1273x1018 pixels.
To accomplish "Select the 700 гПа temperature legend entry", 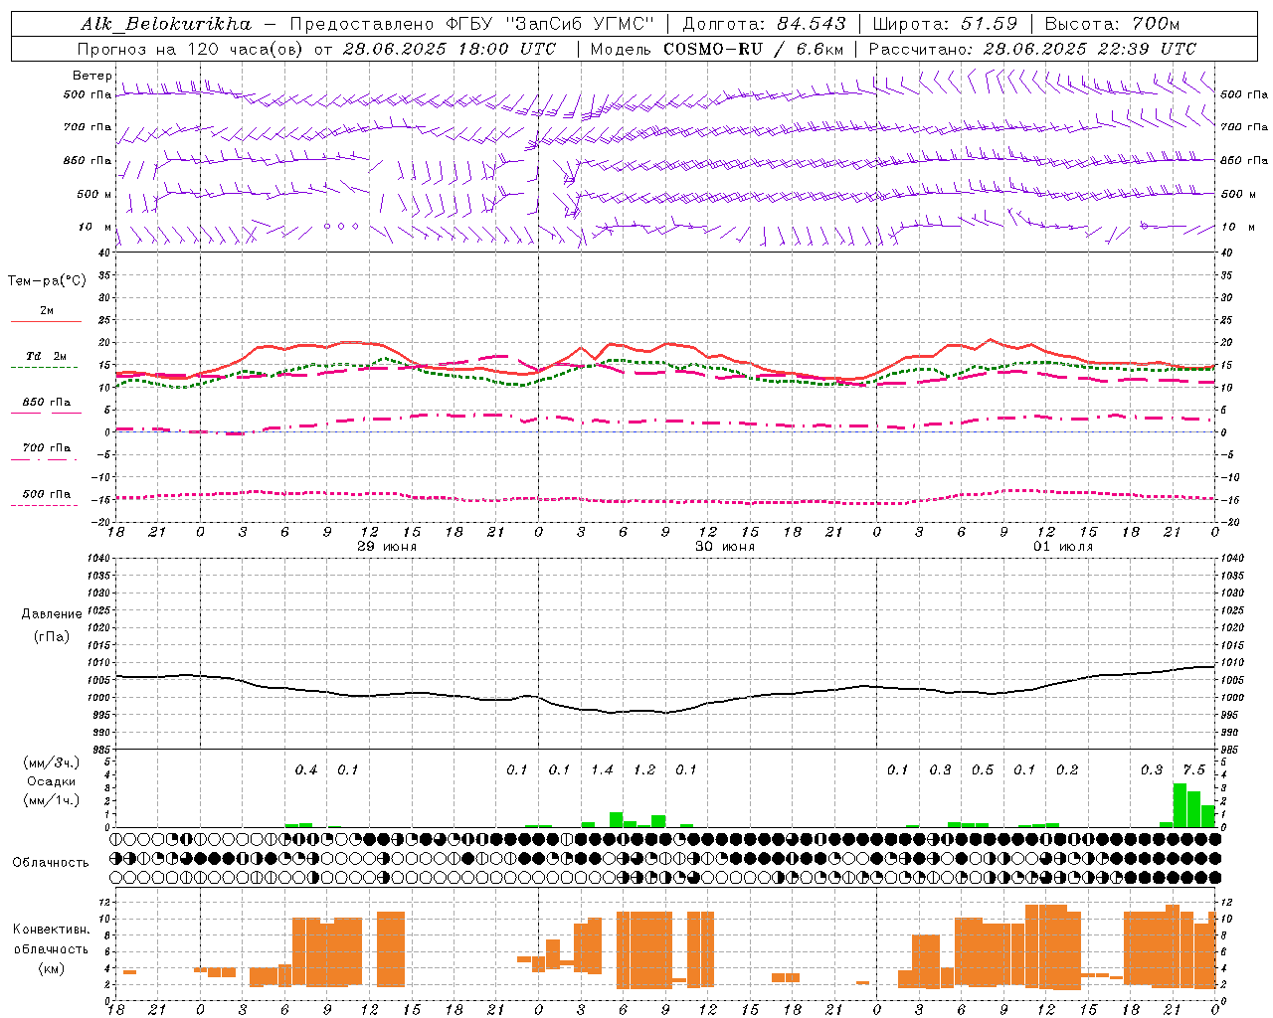I will (x=47, y=448).
